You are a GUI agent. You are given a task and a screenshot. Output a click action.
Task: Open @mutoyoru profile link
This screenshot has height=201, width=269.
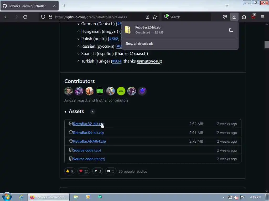pos(148,61)
